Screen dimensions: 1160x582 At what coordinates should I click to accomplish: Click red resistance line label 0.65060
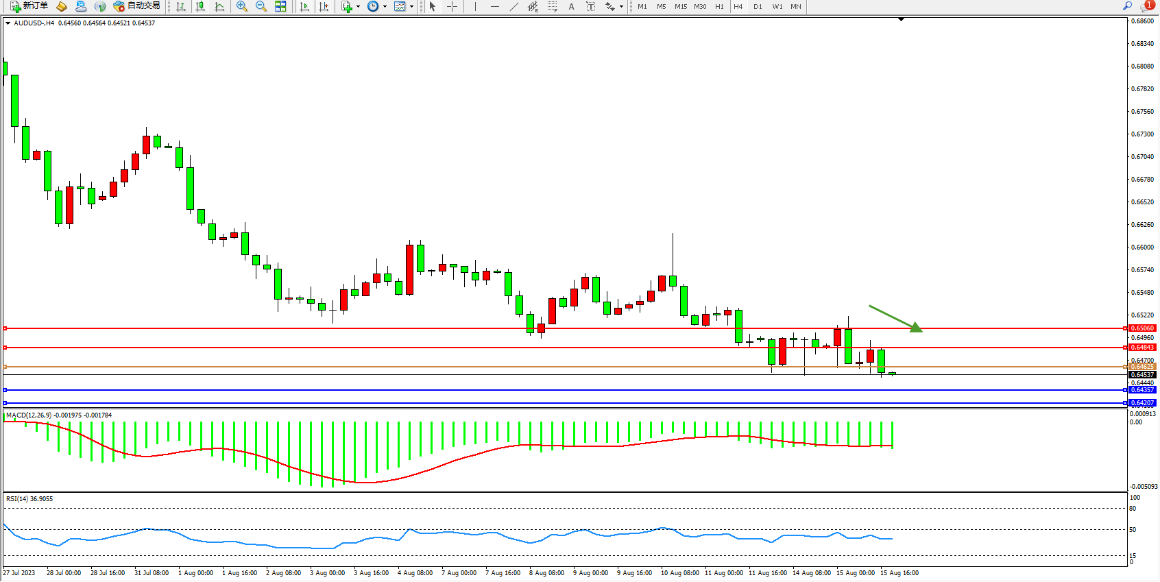click(1142, 328)
